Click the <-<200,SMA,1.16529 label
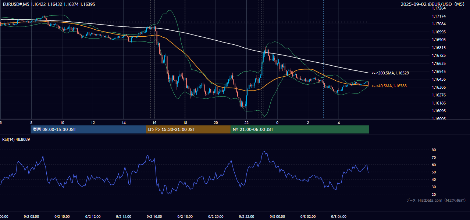 tap(390, 73)
